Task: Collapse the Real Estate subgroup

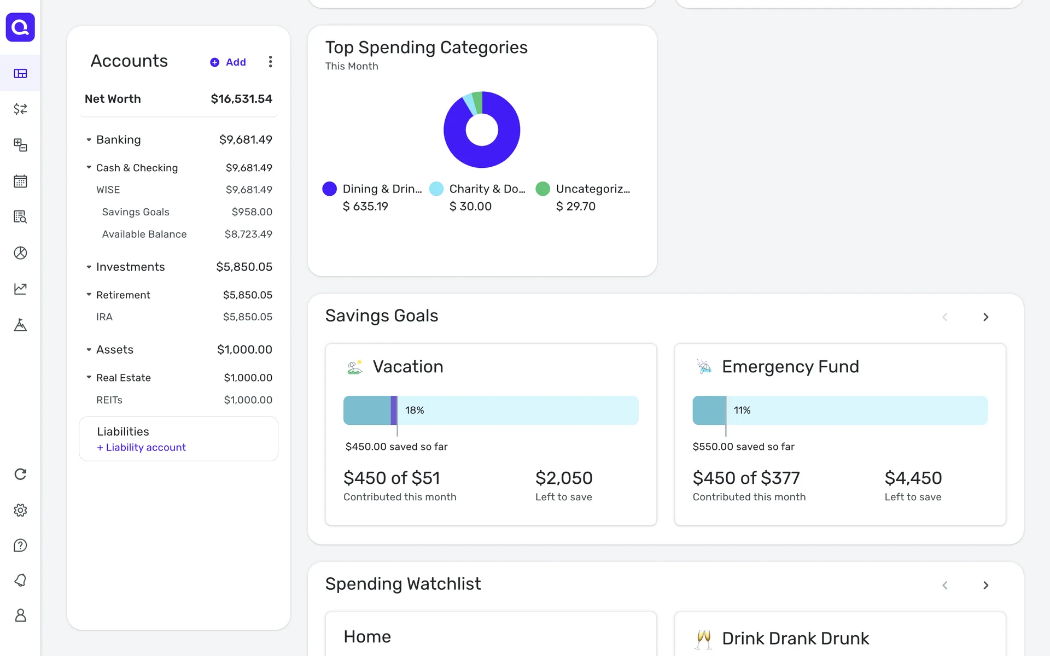Action: (89, 378)
